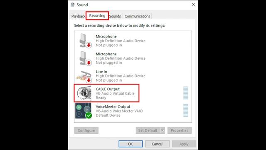This screenshot has height=150, width=266.
Task: Click 'VB-Audio VoiceMeeter VAIO' description text
Action: click(119, 111)
